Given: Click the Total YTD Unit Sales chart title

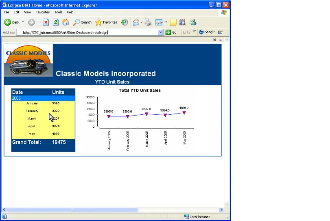Looking at the screenshot, I should coord(140,90).
